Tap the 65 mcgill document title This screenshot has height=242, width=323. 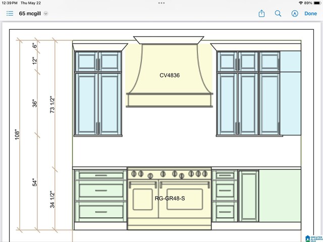pyautogui.click(x=30, y=14)
